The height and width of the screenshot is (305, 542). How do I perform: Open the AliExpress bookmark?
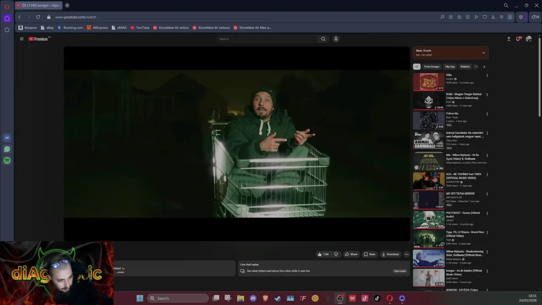click(97, 28)
